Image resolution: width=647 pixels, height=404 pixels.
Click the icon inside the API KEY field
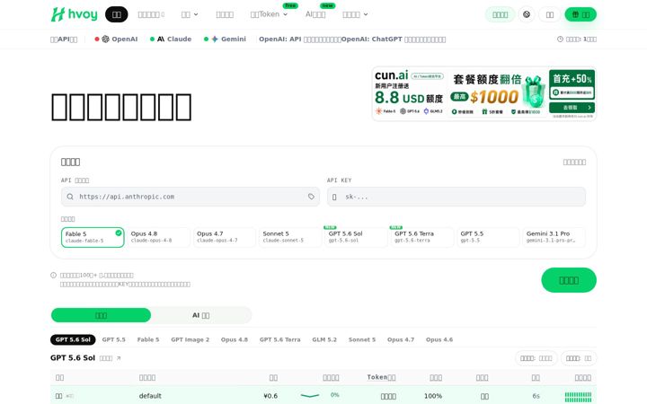[x=334, y=197]
